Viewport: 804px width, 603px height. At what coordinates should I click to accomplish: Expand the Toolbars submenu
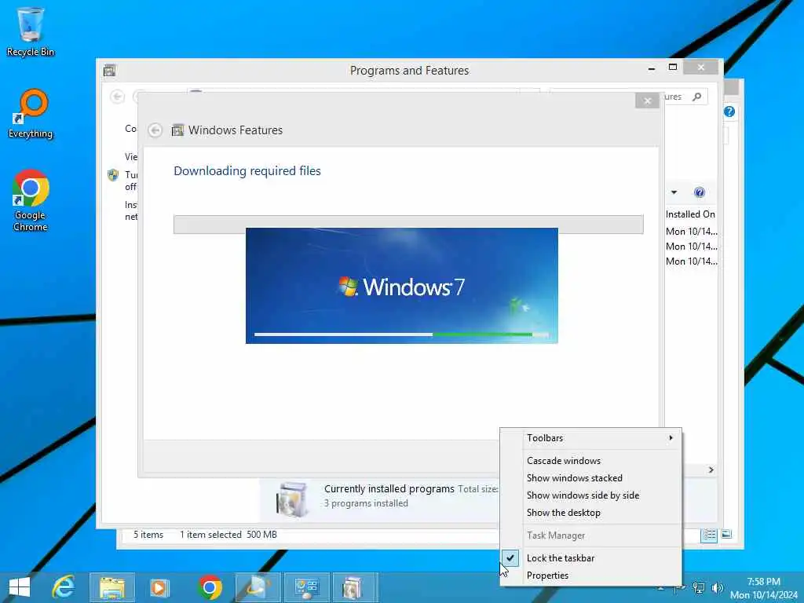(591, 438)
